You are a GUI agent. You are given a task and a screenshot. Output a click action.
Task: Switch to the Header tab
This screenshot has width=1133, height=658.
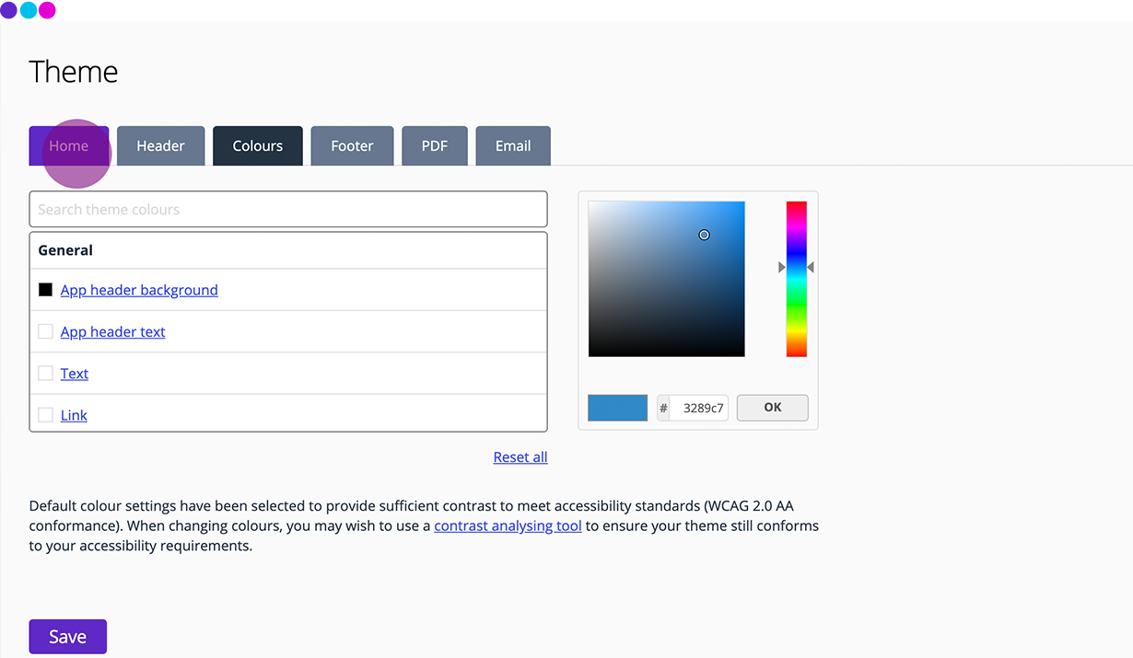(160, 146)
